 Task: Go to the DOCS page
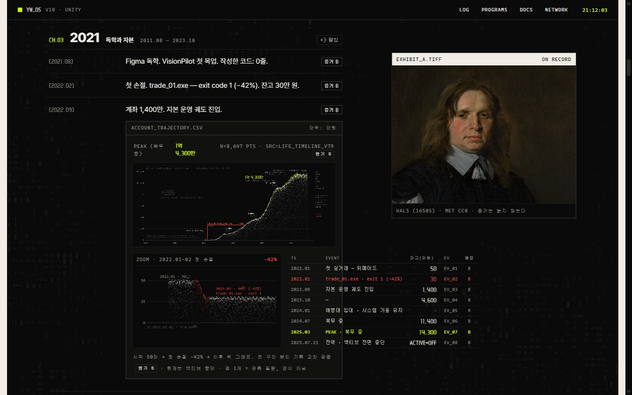[x=526, y=10]
